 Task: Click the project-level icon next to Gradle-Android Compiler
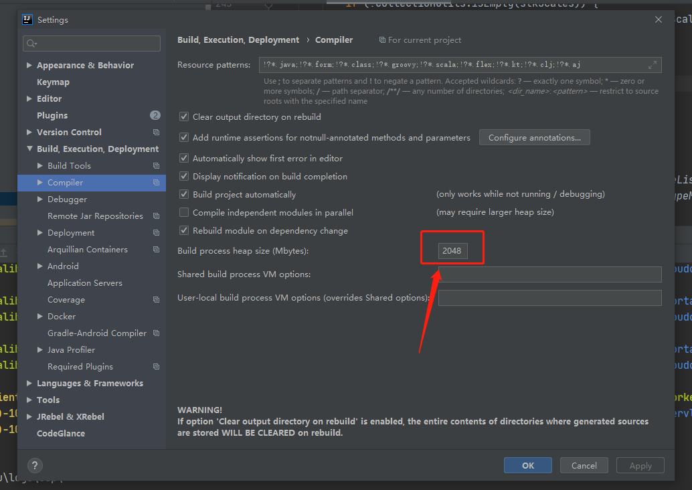(156, 333)
